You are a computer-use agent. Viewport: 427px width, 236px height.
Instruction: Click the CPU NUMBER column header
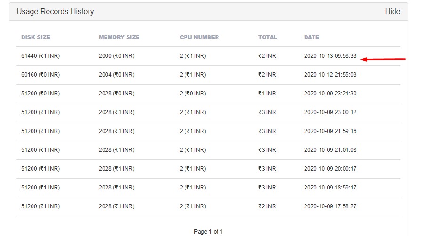click(x=199, y=37)
